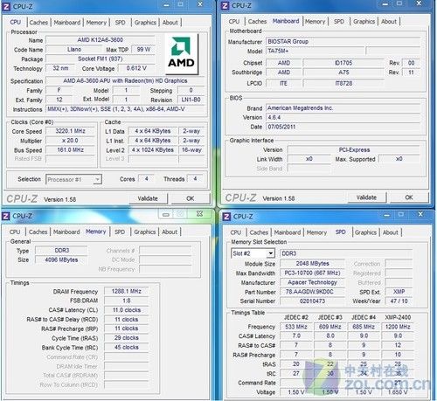Click the Multiplier value x 20.0
The image size is (437, 401).
70,141
